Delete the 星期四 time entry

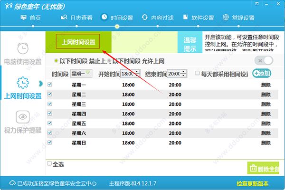(x=266, y=114)
